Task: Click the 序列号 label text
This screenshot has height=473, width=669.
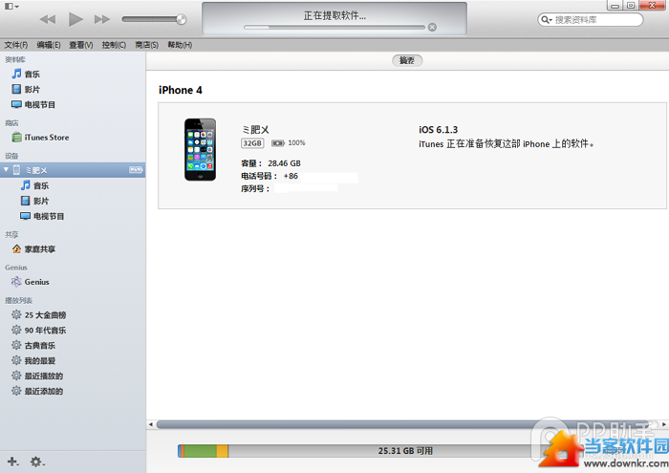Action: 255,188
